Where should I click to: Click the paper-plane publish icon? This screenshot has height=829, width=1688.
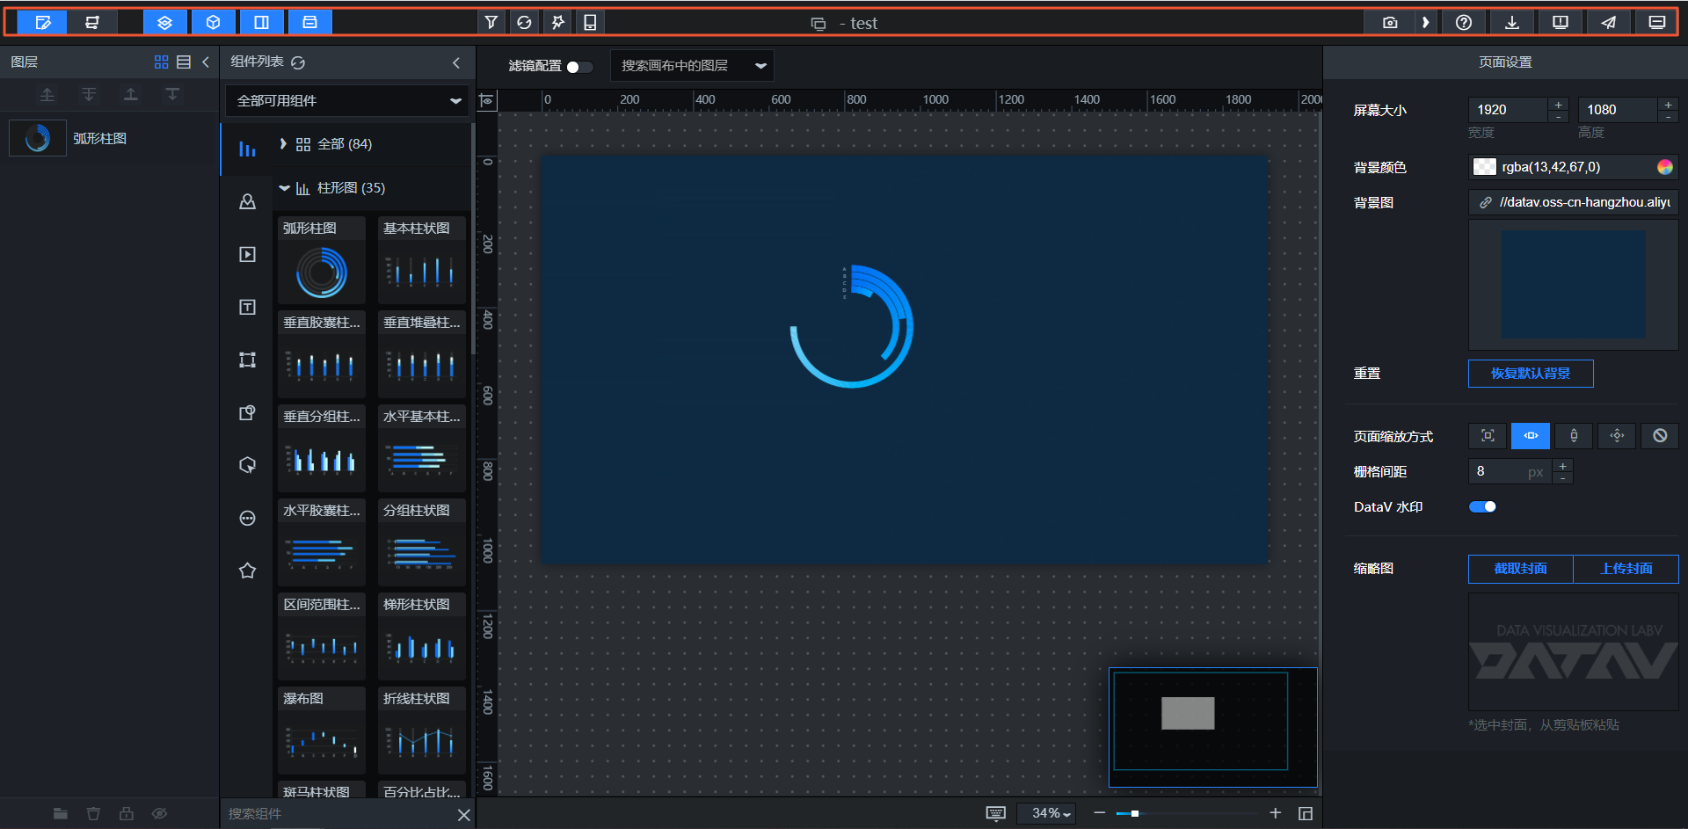tap(1608, 22)
